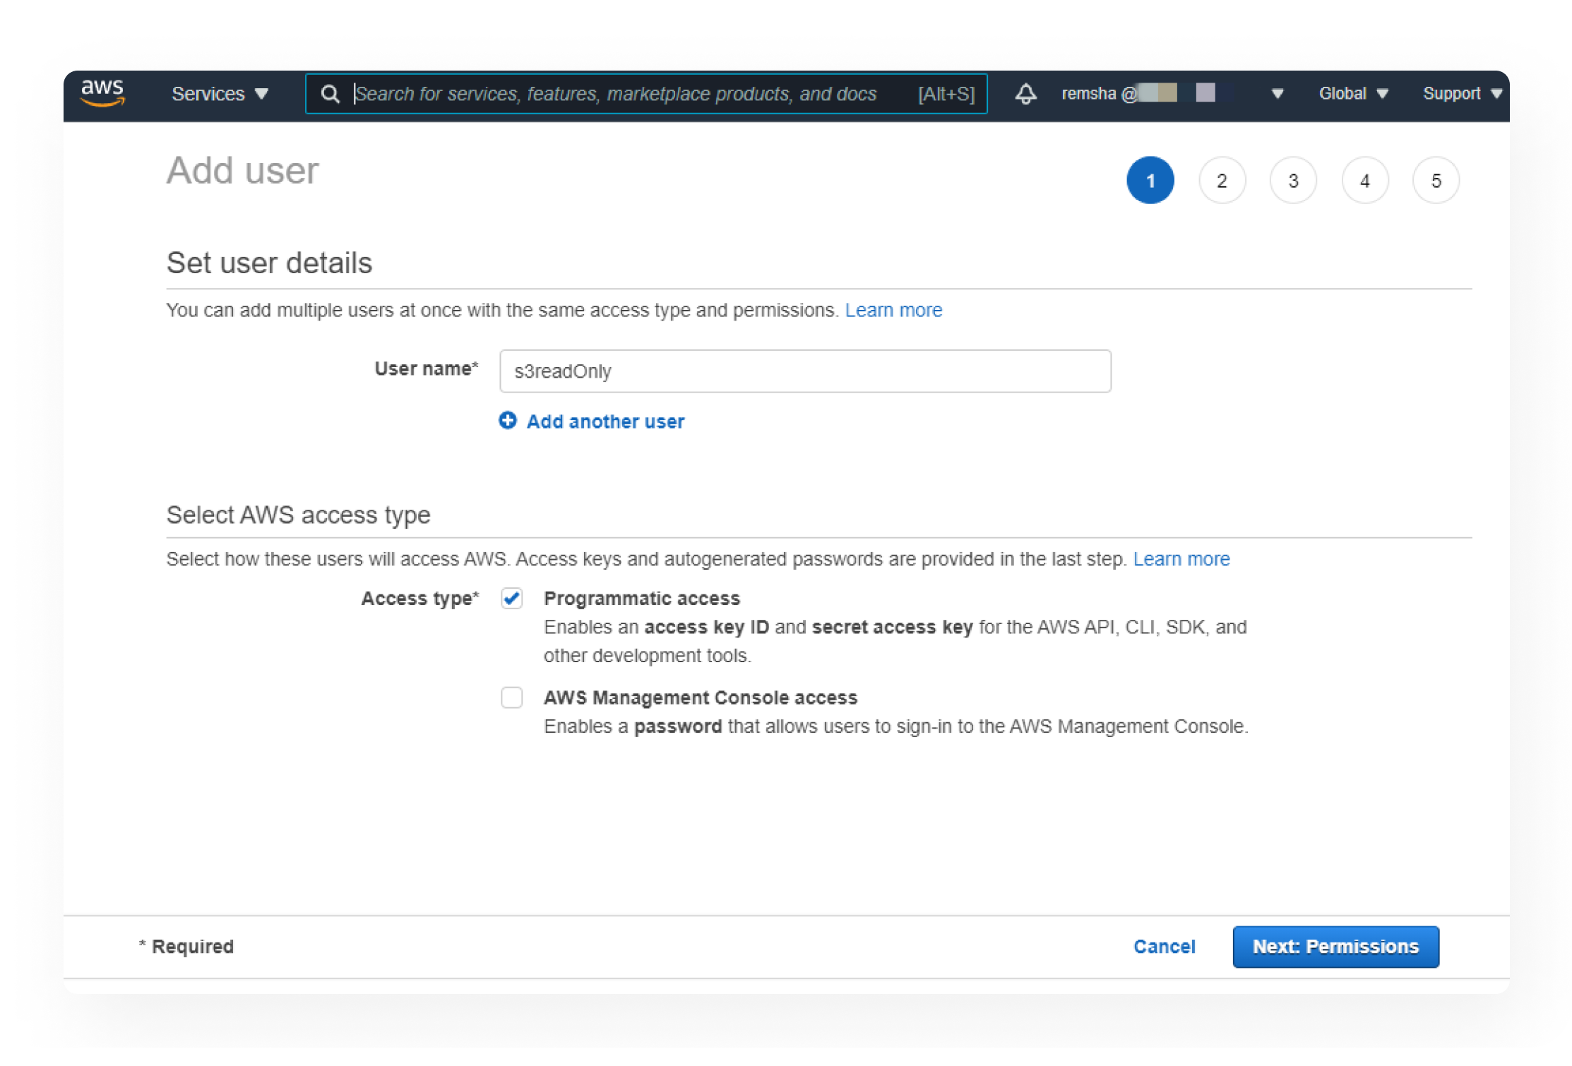Image resolution: width=1572 pixels, height=1066 pixels.
Task: Click the active step 1 circle
Action: pyautogui.click(x=1150, y=181)
